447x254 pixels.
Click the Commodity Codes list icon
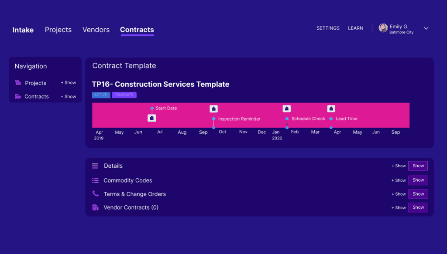(95, 180)
